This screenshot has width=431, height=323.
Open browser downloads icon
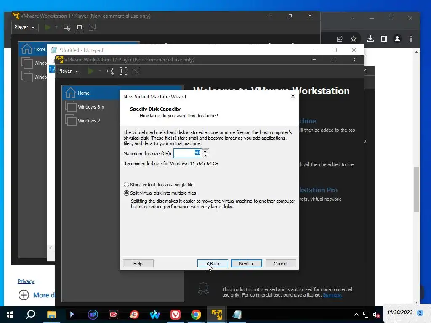tap(370, 39)
